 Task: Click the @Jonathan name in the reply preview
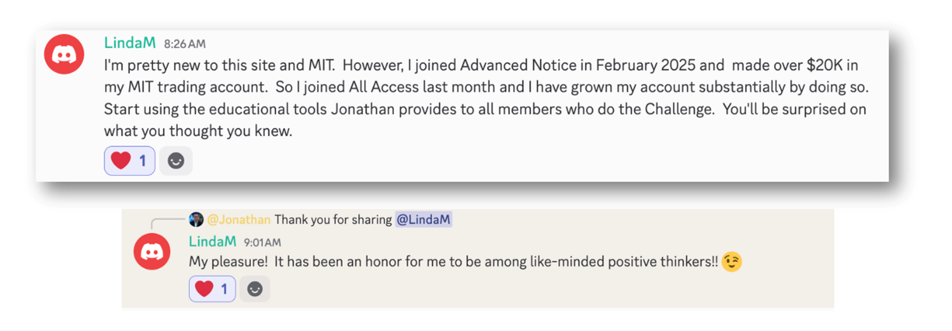[x=239, y=219]
